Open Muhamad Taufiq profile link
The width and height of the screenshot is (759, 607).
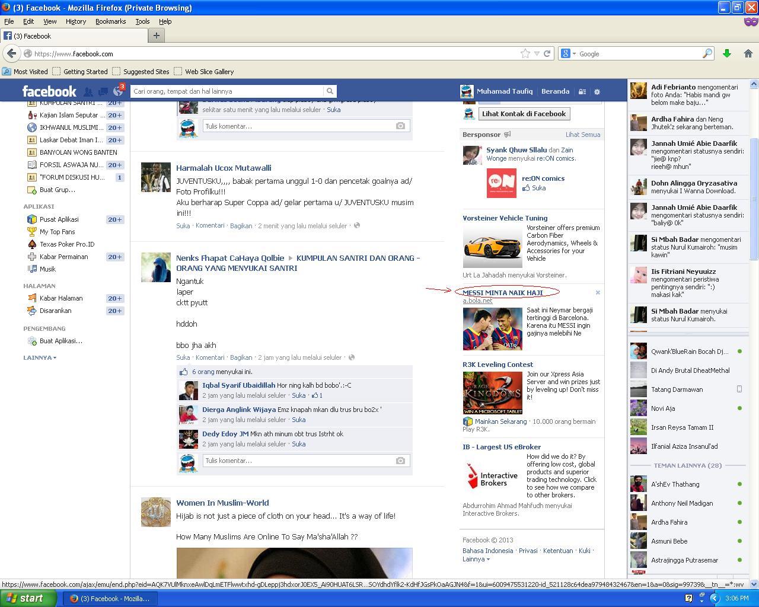pyautogui.click(x=505, y=91)
